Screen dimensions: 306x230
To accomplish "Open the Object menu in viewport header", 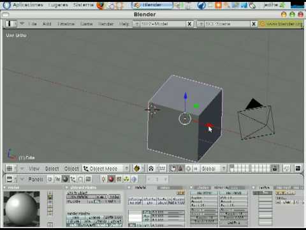I will click(71, 169).
